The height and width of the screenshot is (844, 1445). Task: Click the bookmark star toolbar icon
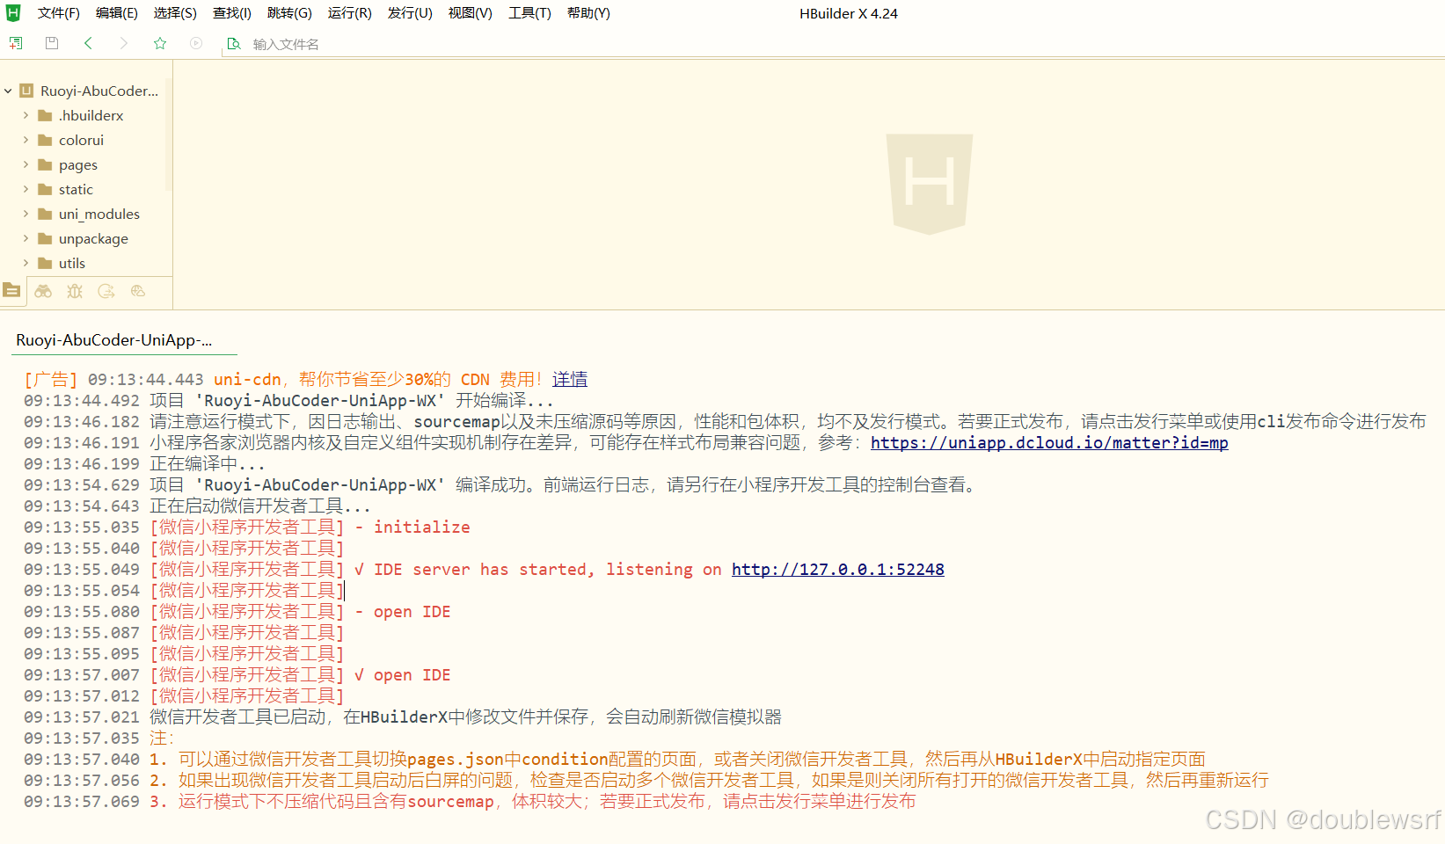tap(160, 43)
